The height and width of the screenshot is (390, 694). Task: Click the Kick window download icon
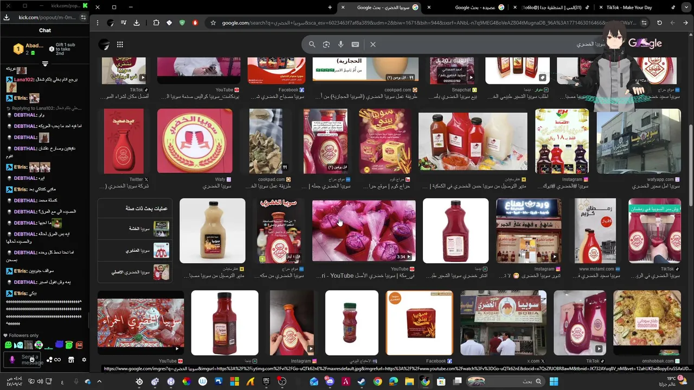coord(7,17)
